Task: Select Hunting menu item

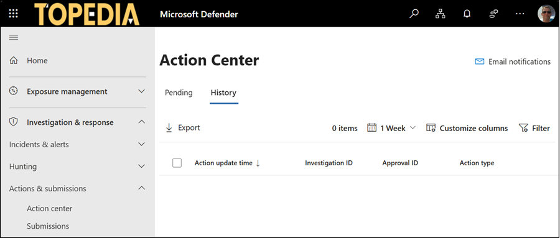Action: [23, 167]
